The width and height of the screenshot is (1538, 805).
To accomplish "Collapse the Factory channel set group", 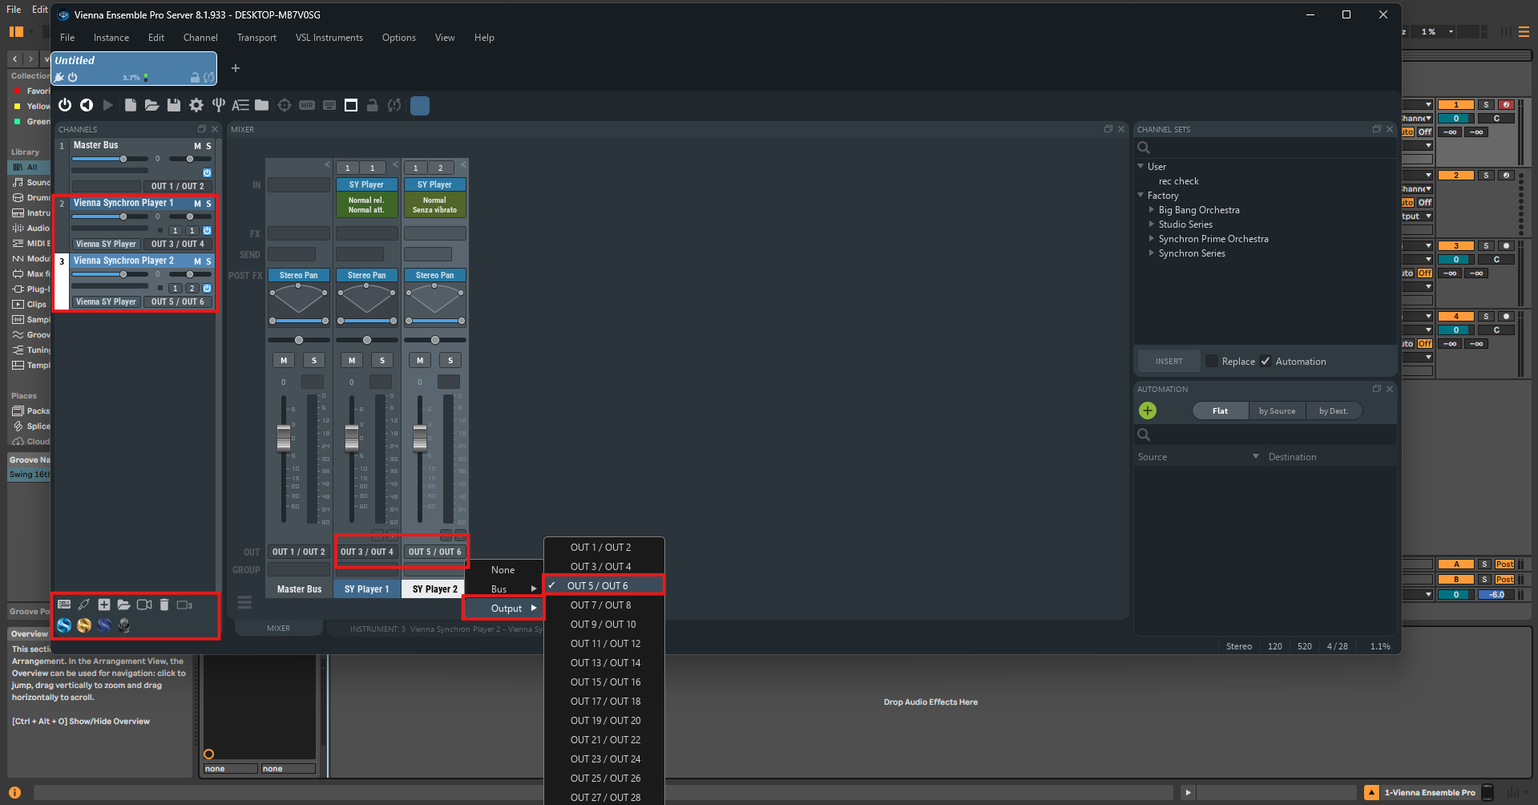I will tap(1140, 196).
